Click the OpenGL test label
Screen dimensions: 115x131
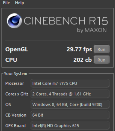[17, 49]
